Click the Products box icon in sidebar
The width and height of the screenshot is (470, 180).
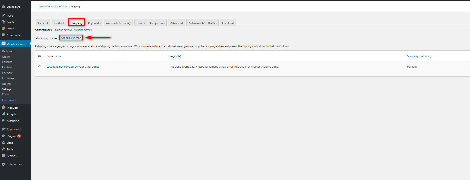pos(4,108)
